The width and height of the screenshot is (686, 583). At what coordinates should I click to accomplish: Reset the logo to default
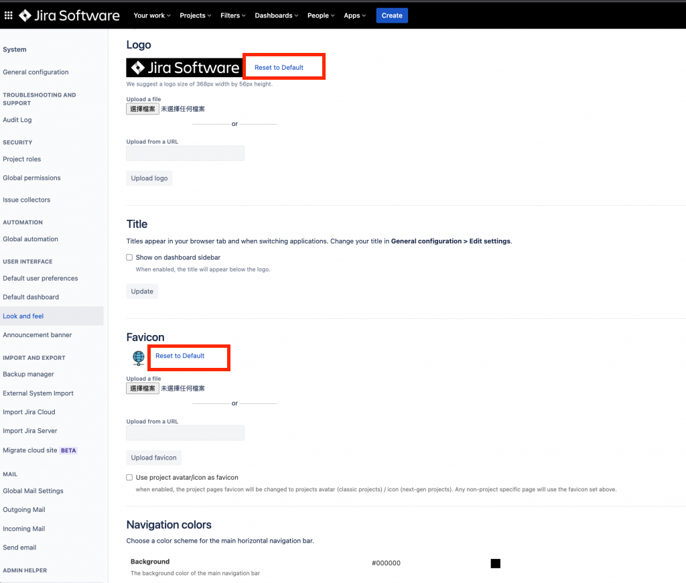(279, 68)
